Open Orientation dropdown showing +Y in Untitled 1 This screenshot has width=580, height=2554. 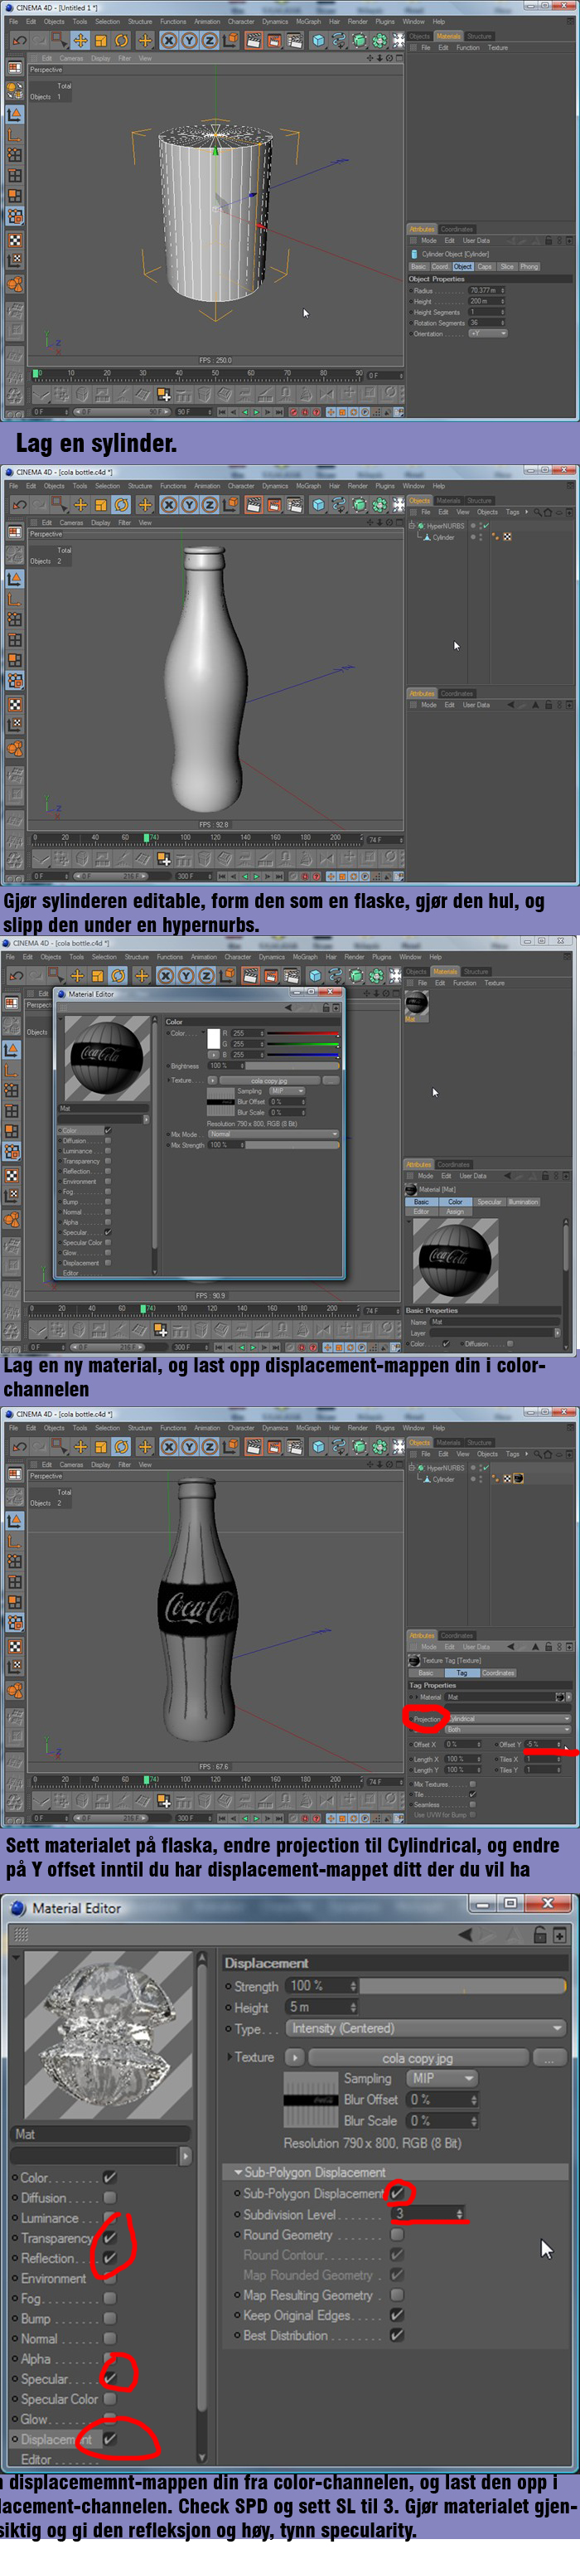pos(488,333)
